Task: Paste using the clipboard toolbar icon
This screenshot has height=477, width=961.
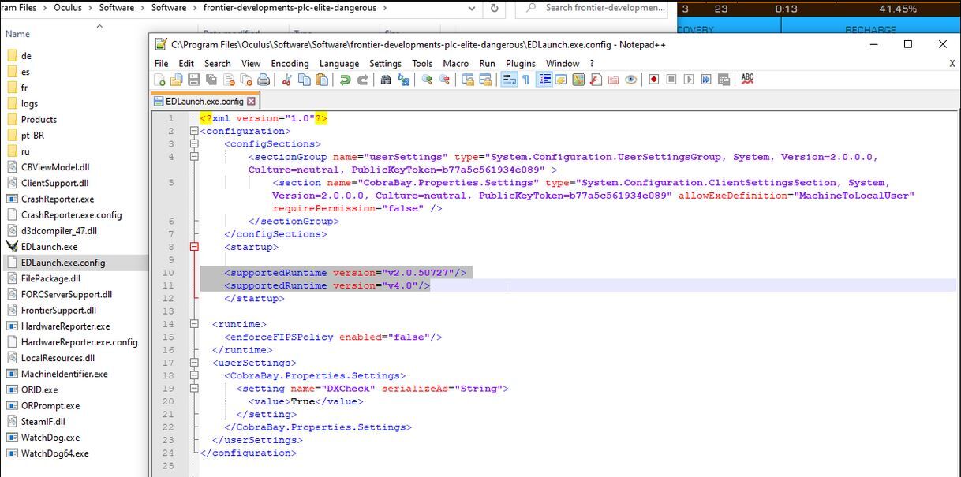Action: (x=322, y=80)
